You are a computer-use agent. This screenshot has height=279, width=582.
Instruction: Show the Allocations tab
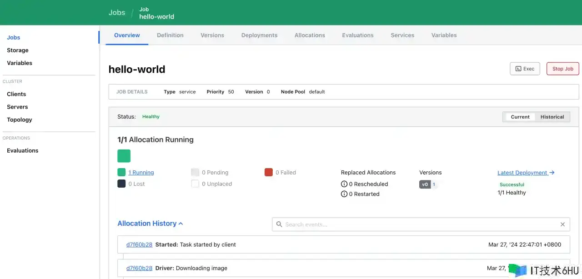(x=310, y=35)
